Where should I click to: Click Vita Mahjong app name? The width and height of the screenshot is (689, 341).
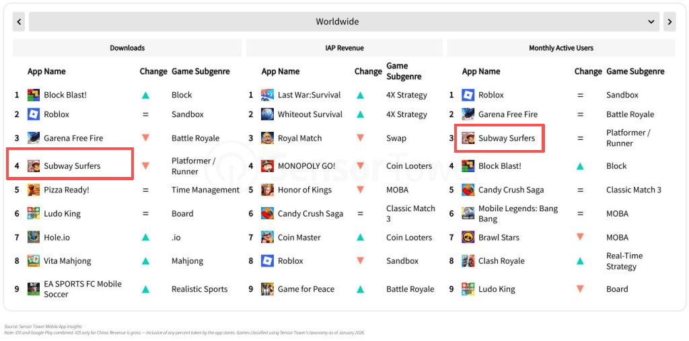click(x=67, y=261)
